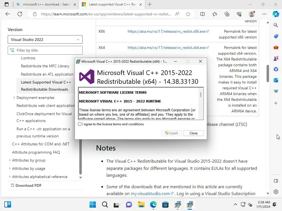Open vc_redist.x64.exe download link
Image resolution: width=282 pixels, height=211 pixels.
(168, 48)
